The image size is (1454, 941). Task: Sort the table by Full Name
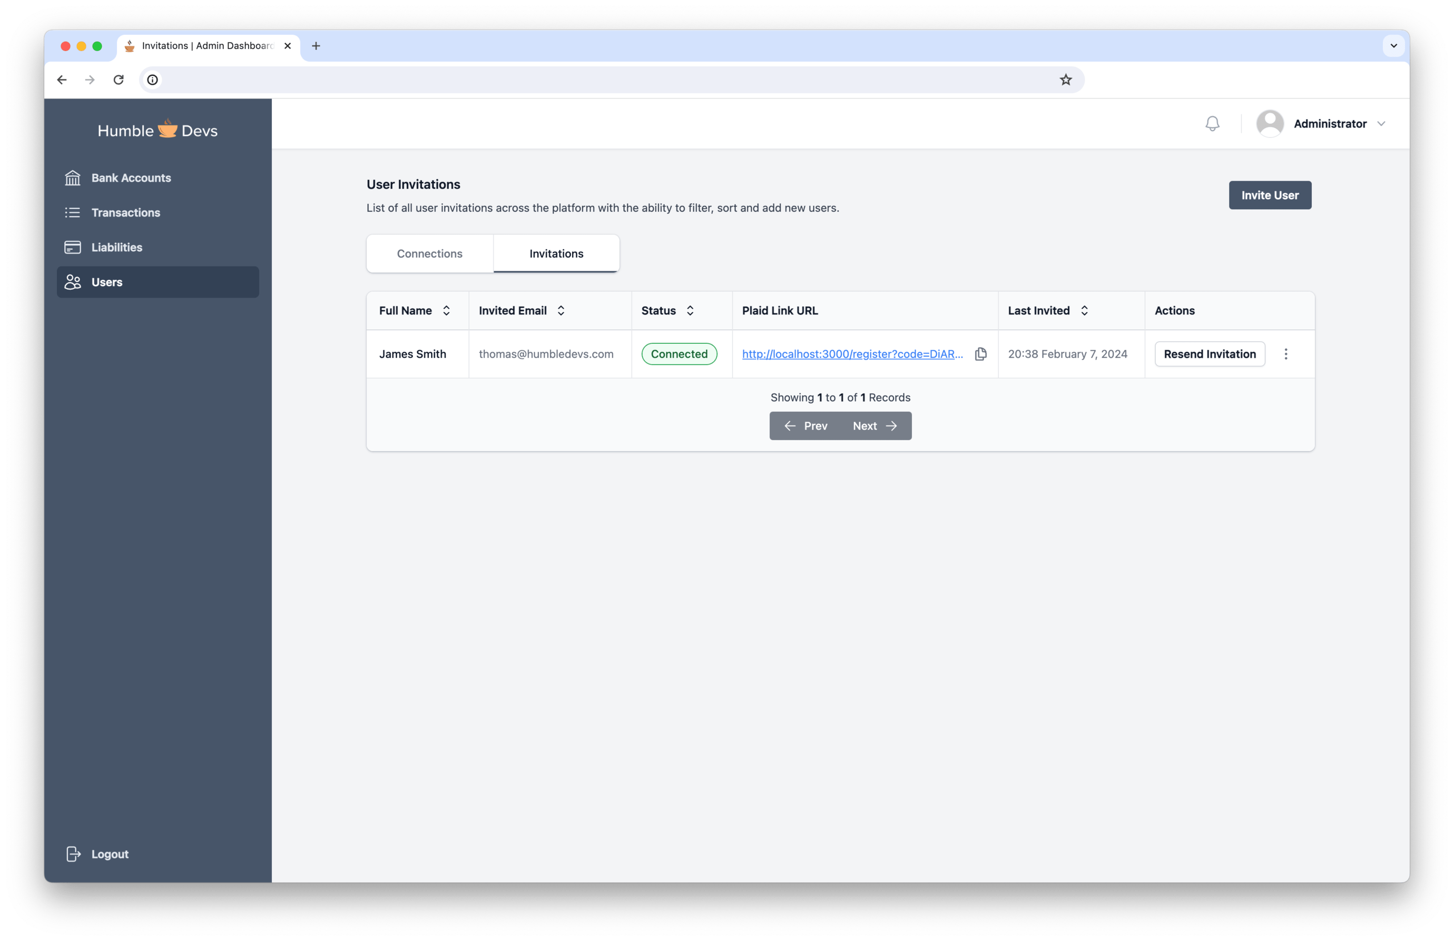pyautogui.click(x=446, y=310)
